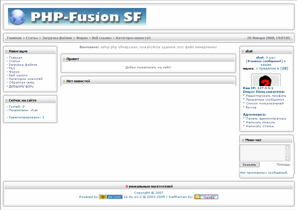Click Зарегистрировано: 1 text
The width and height of the screenshot is (297, 210).
point(26,117)
